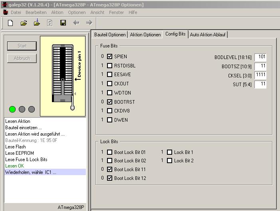Open the Bearbeiten menu
This screenshot has height=211, width=280.
pyautogui.click(x=36, y=12)
